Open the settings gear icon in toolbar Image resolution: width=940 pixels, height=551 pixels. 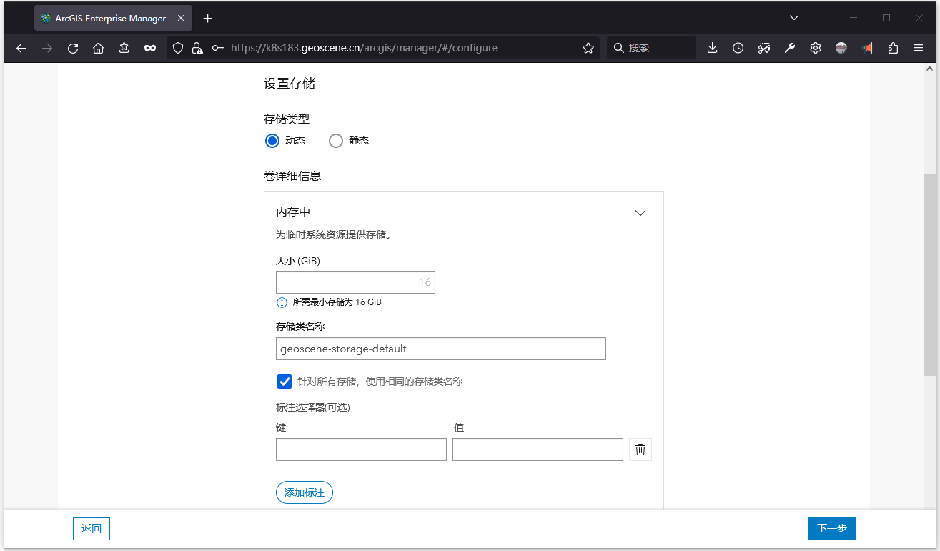pos(816,48)
